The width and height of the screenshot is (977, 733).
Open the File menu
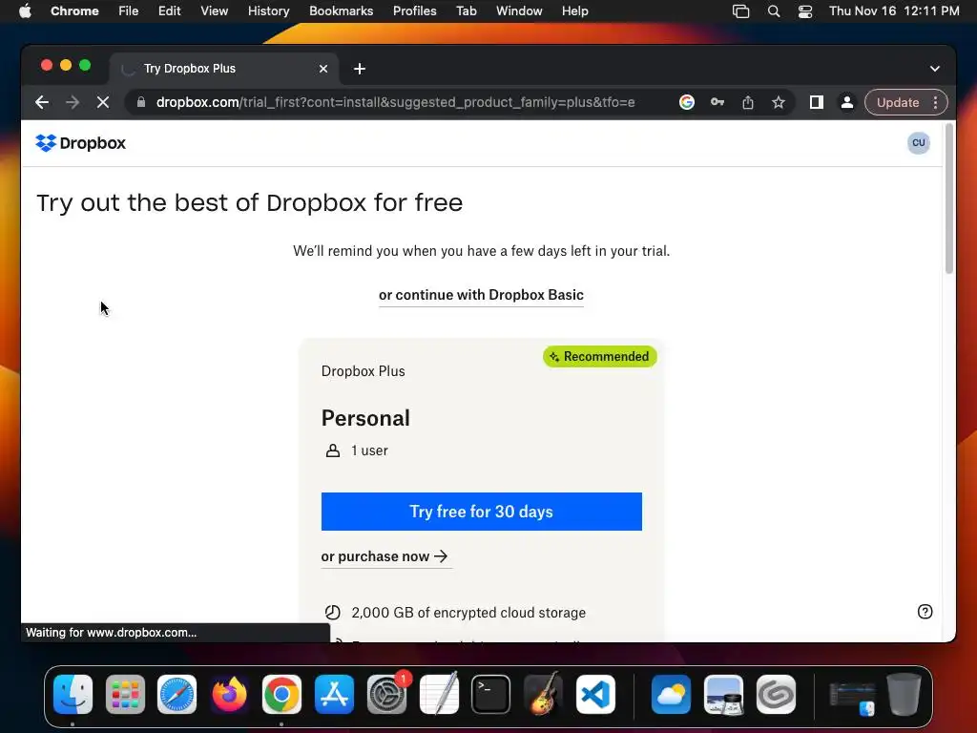click(x=129, y=11)
